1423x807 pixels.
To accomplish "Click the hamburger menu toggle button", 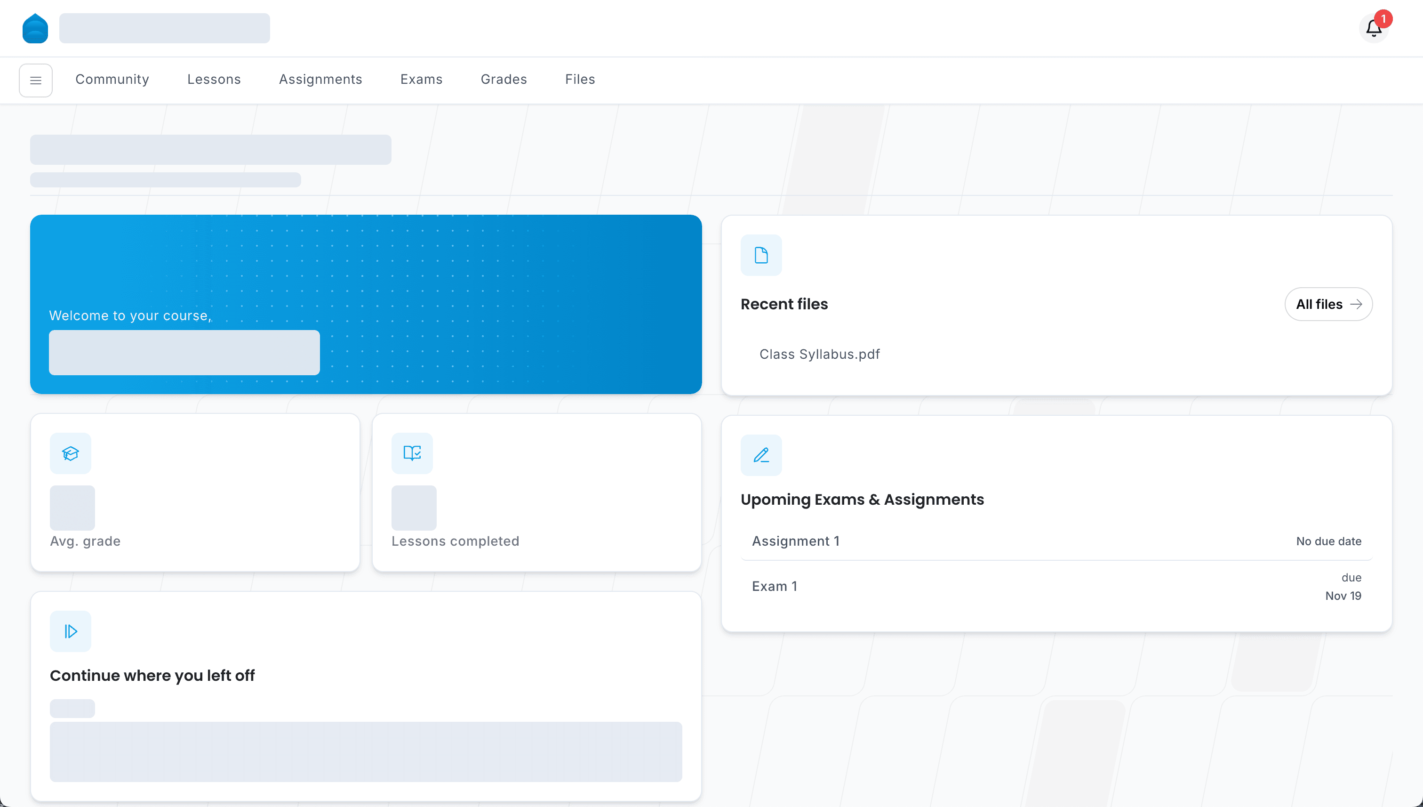I will click(35, 81).
